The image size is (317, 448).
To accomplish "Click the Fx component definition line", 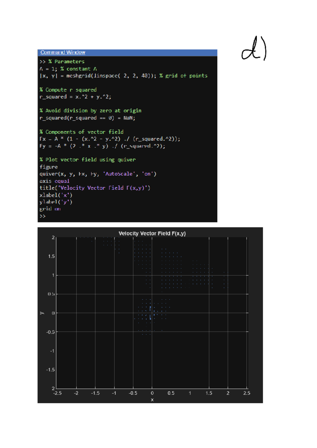I will [110, 139].
